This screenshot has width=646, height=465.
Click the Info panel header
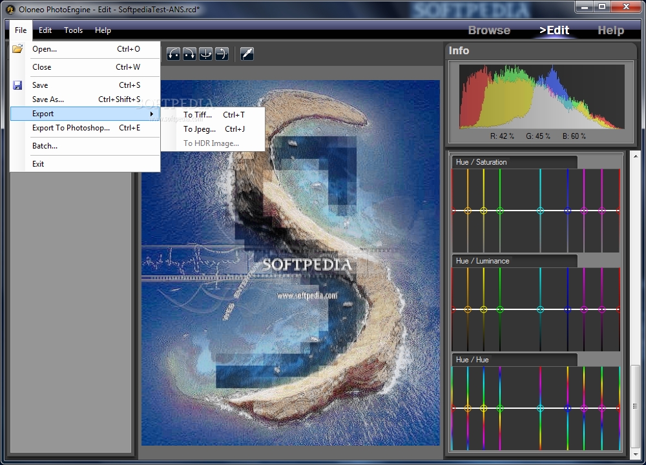pyautogui.click(x=459, y=50)
